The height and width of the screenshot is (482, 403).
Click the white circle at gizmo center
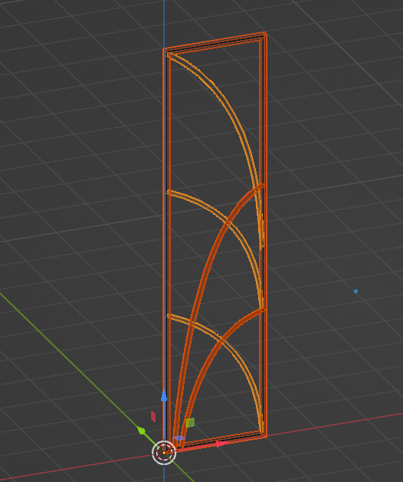(164, 453)
